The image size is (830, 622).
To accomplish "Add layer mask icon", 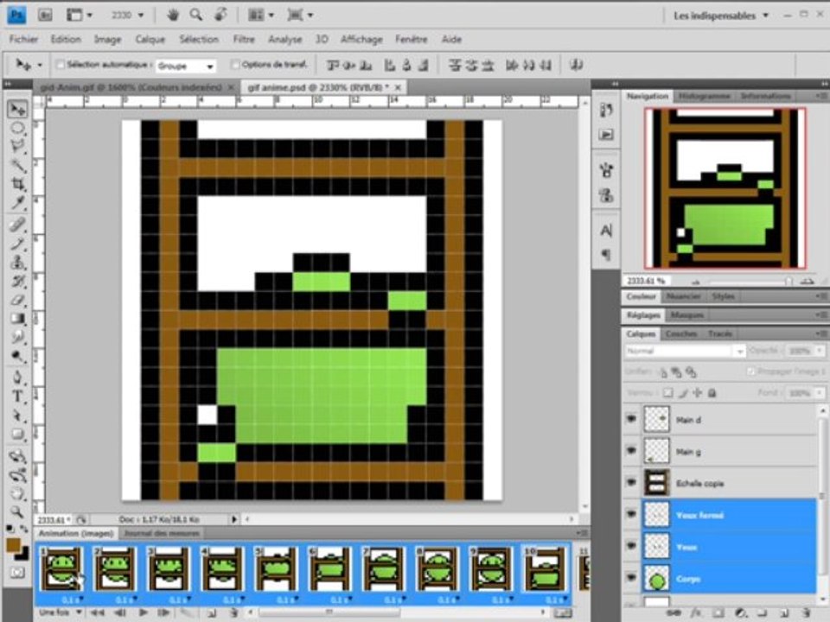I will [718, 613].
